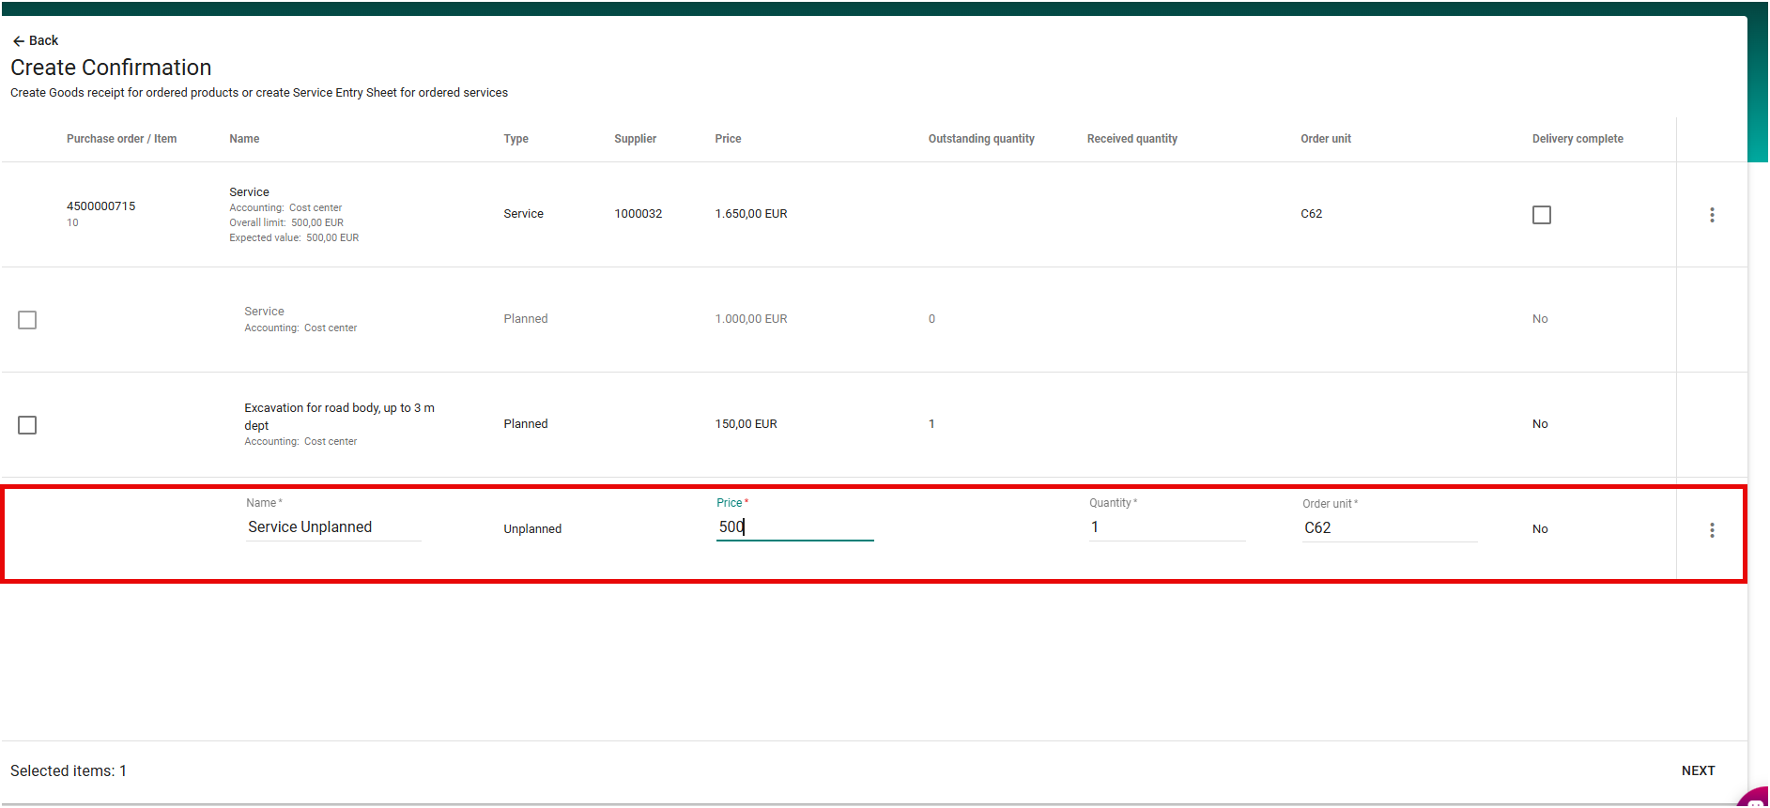Select the planned Service 1.000,00 EUR checkbox
This screenshot has width=1770, height=808.
pyautogui.click(x=27, y=320)
